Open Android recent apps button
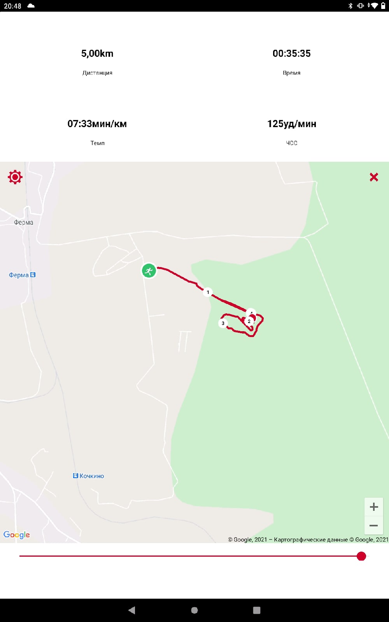389x622 pixels. (x=257, y=610)
